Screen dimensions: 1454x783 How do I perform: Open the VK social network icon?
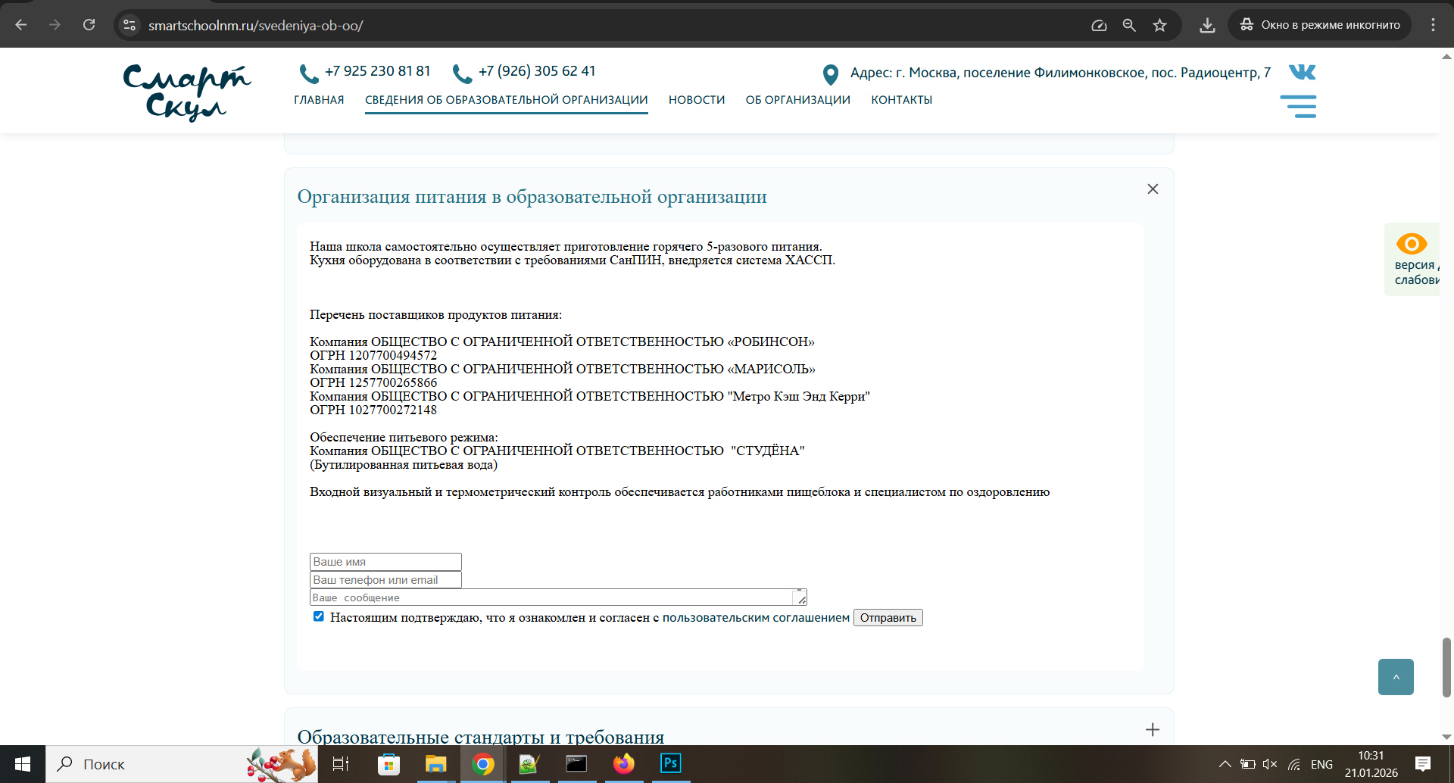pyautogui.click(x=1302, y=72)
